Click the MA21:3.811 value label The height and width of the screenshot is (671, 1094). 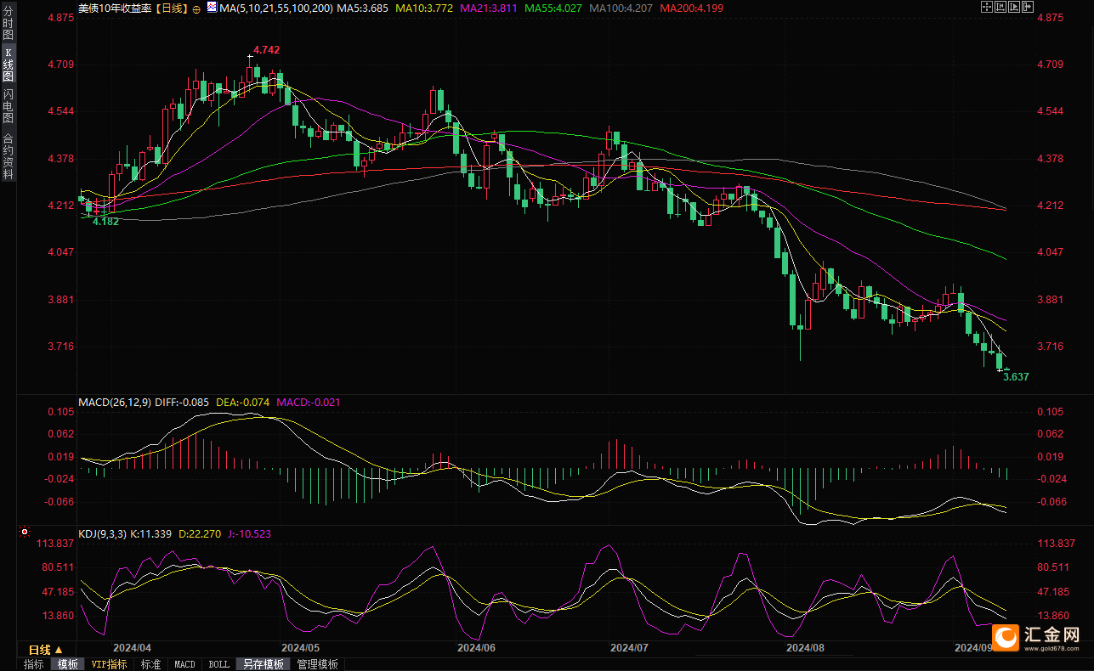[x=489, y=8]
